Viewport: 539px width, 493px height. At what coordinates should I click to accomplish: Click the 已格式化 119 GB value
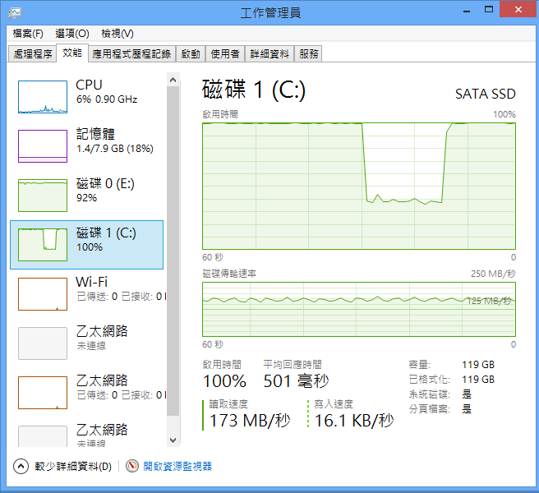(478, 380)
